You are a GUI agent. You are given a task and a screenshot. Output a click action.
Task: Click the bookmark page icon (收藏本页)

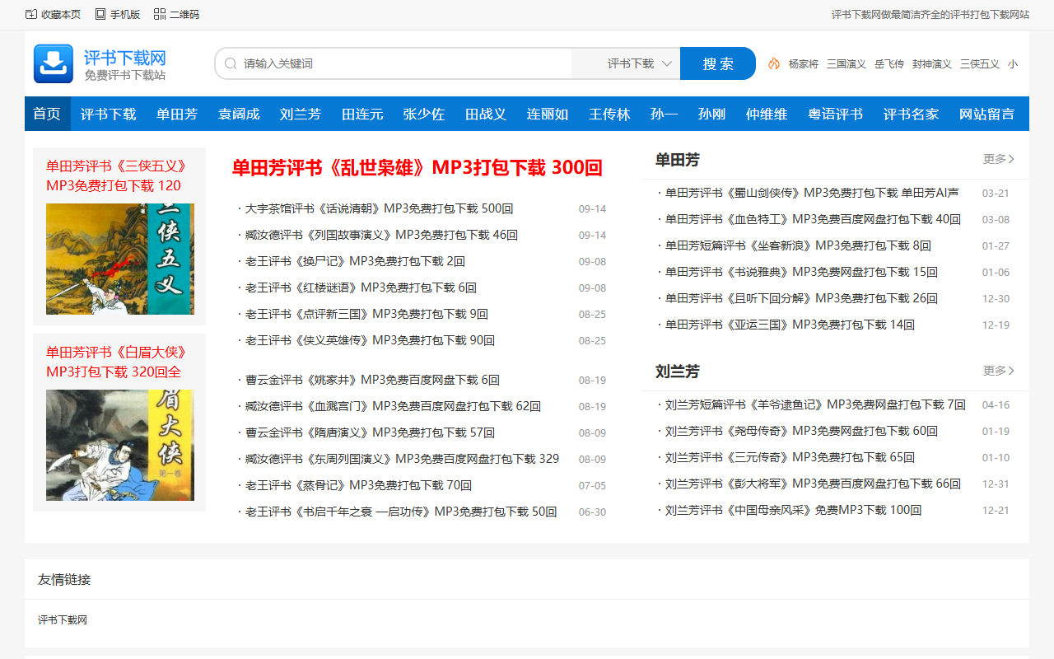(31, 14)
